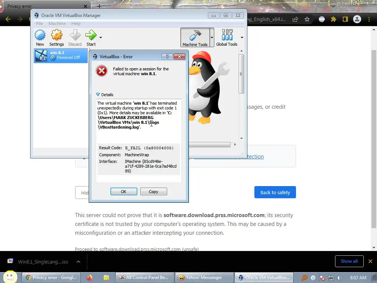Click the help question mark in error dialog

pos(168,56)
